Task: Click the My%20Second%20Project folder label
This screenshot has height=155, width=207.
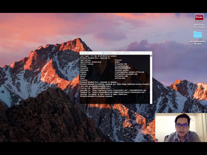Action: (x=198, y=42)
